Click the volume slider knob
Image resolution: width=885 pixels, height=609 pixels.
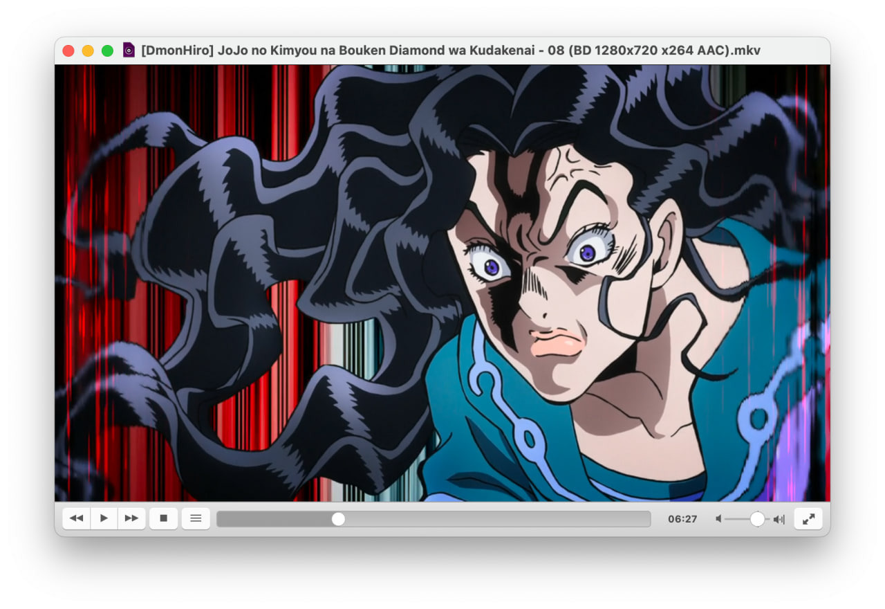(757, 519)
